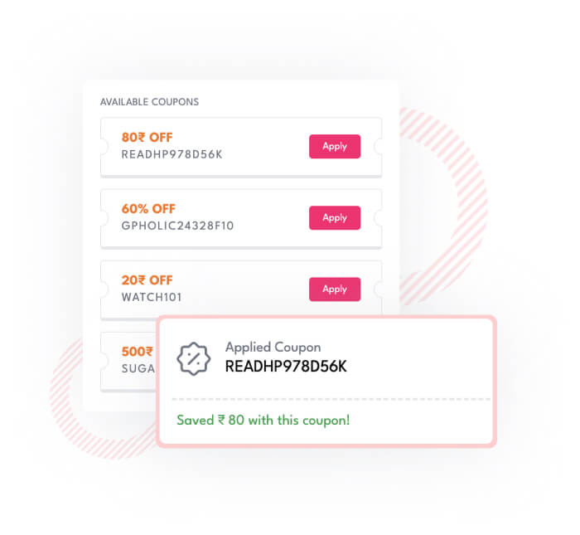
Task: Click the Applied Coupon label
Action: tap(273, 348)
